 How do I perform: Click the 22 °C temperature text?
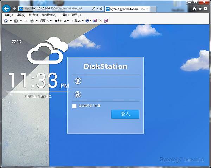coord(16,41)
